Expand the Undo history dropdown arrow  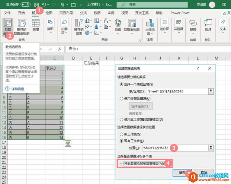[x=48, y=5]
